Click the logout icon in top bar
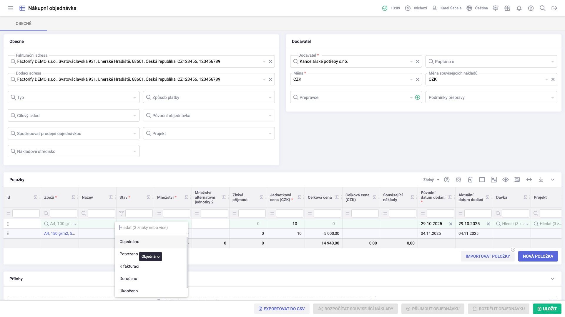Screen dimensions: 565x317 point(554,8)
